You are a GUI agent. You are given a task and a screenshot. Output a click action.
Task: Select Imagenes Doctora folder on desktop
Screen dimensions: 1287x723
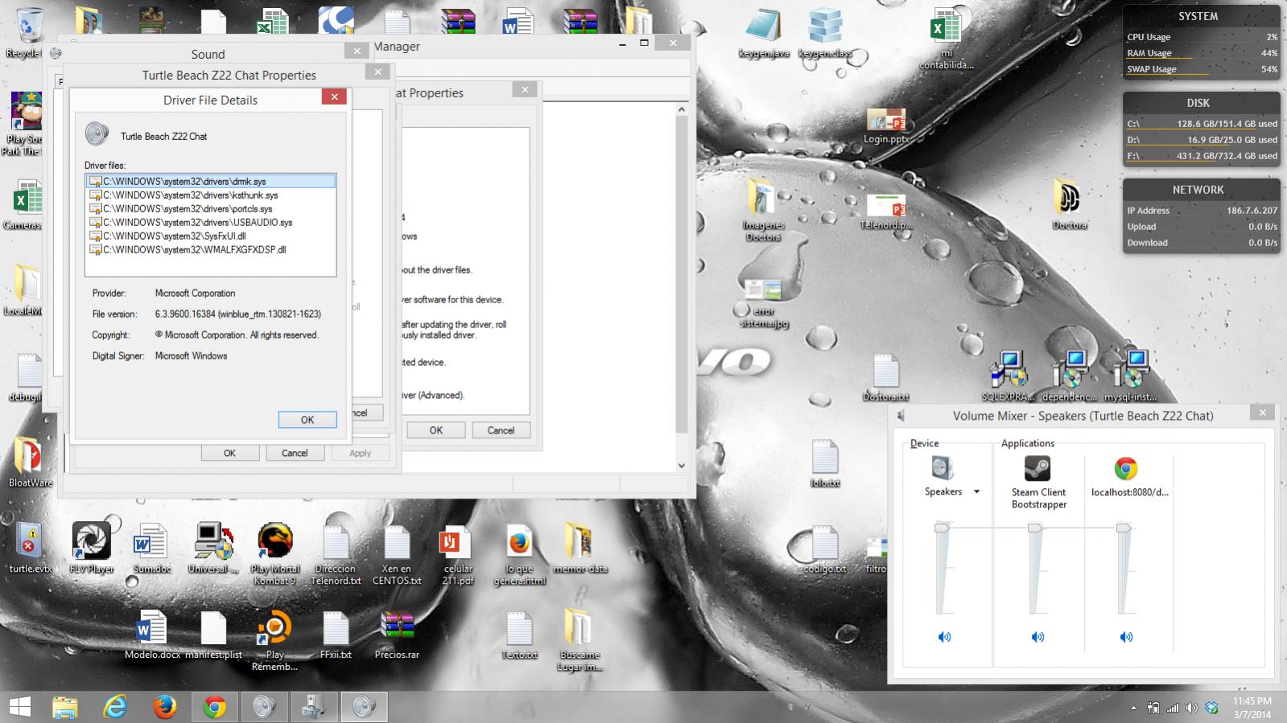(x=763, y=211)
